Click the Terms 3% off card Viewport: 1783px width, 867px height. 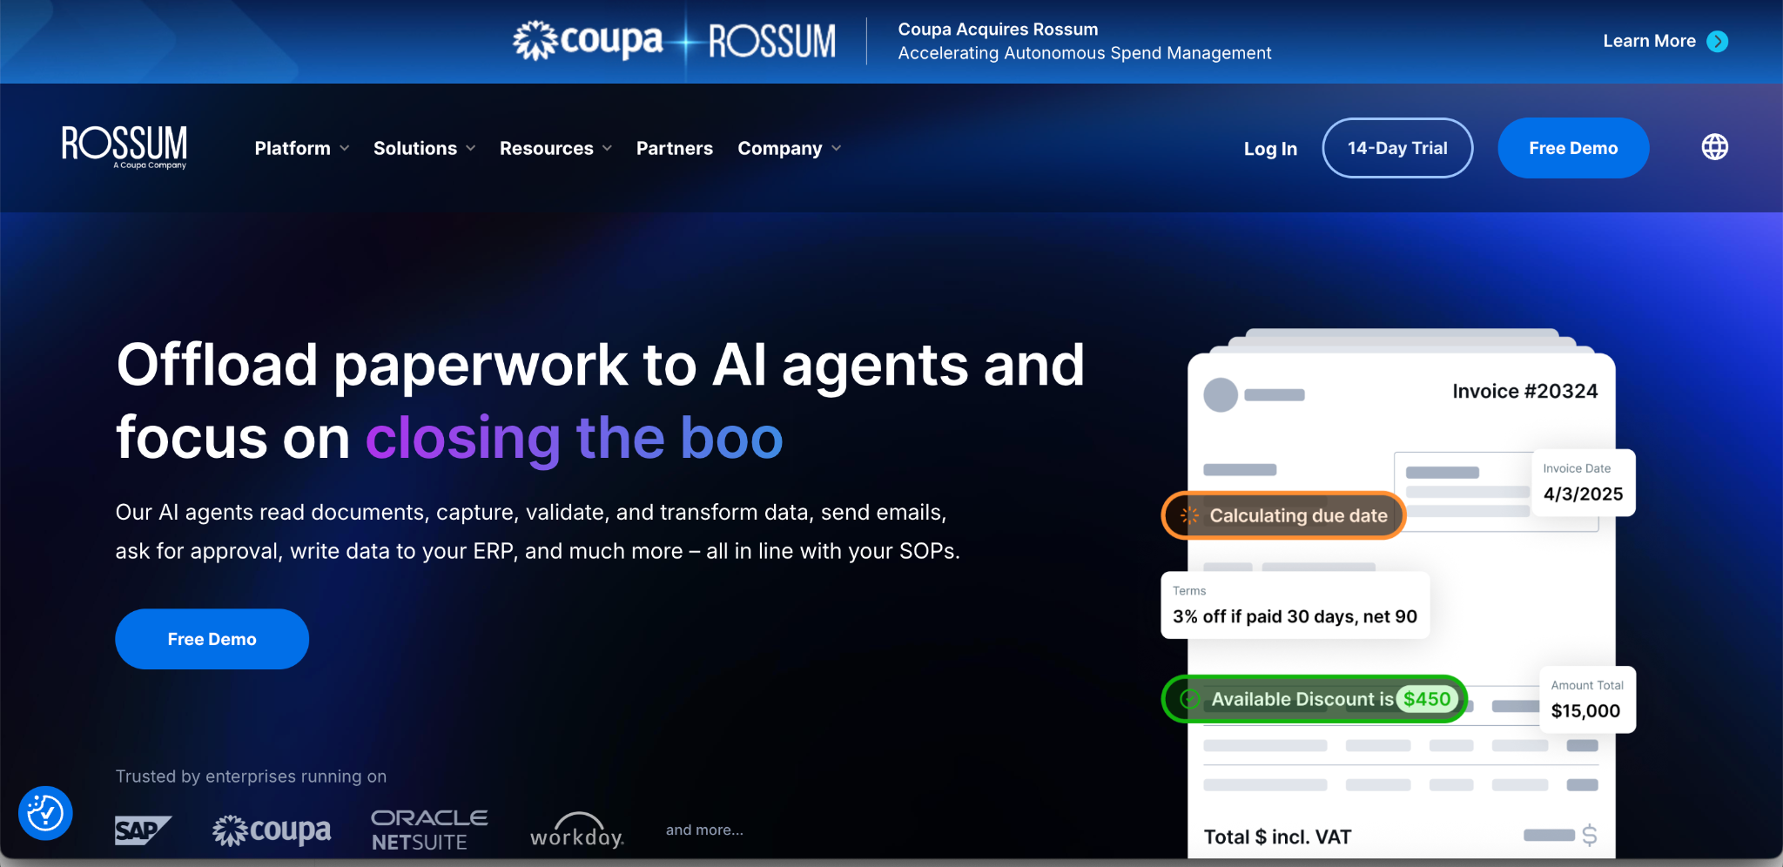click(1295, 605)
